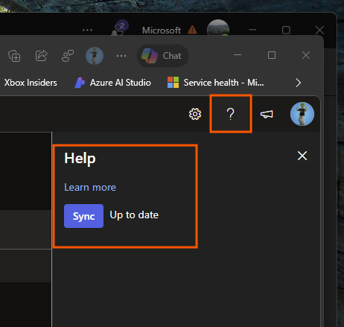Open the people feedback chat icon
Screen dimensions: 344x327
click(68, 56)
